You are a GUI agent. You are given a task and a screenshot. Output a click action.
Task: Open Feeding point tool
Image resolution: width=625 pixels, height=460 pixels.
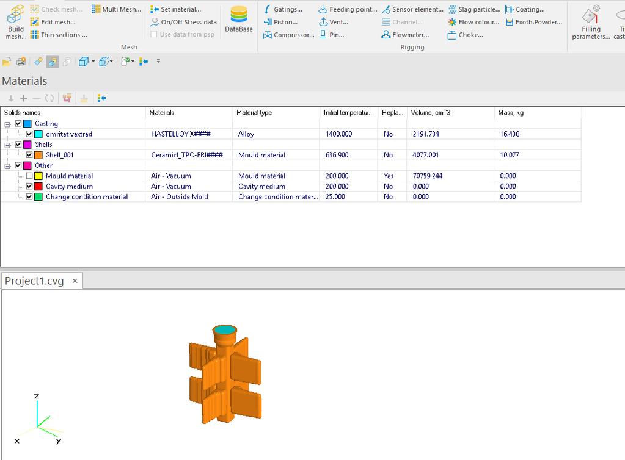tap(348, 9)
